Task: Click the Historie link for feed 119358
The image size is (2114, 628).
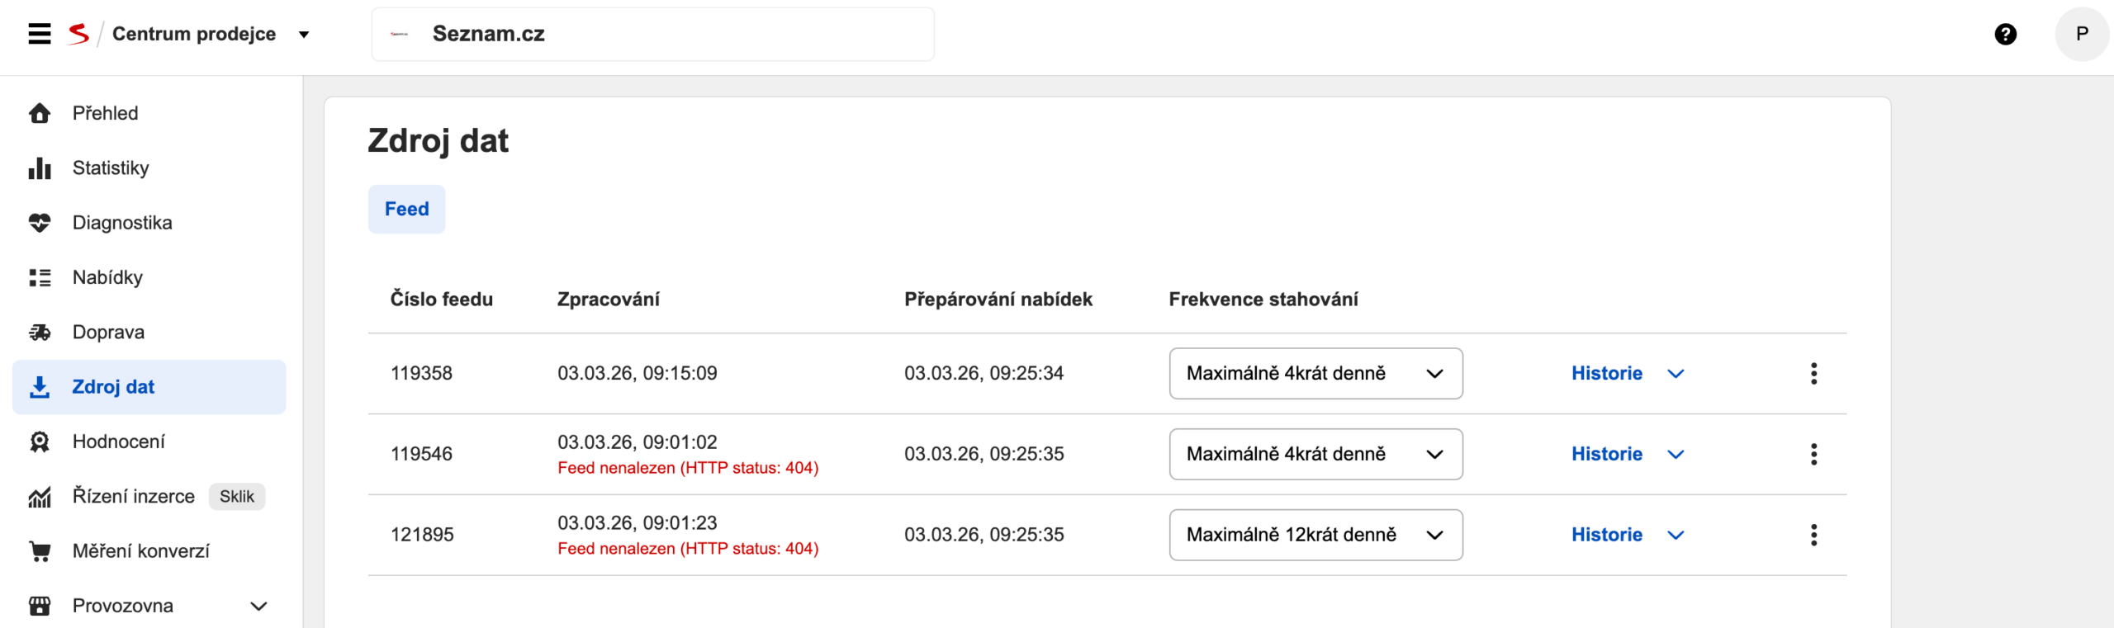Action: coord(1606,374)
